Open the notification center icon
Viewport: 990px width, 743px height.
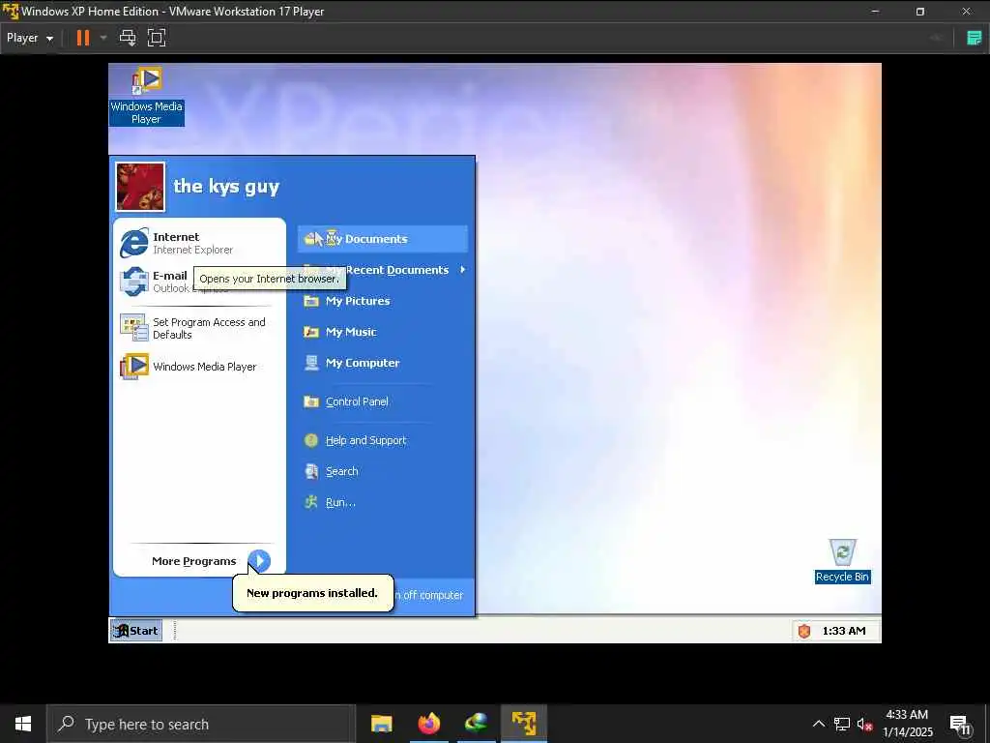pos(960,725)
